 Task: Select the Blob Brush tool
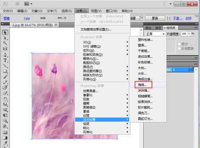click(x=5, y=88)
